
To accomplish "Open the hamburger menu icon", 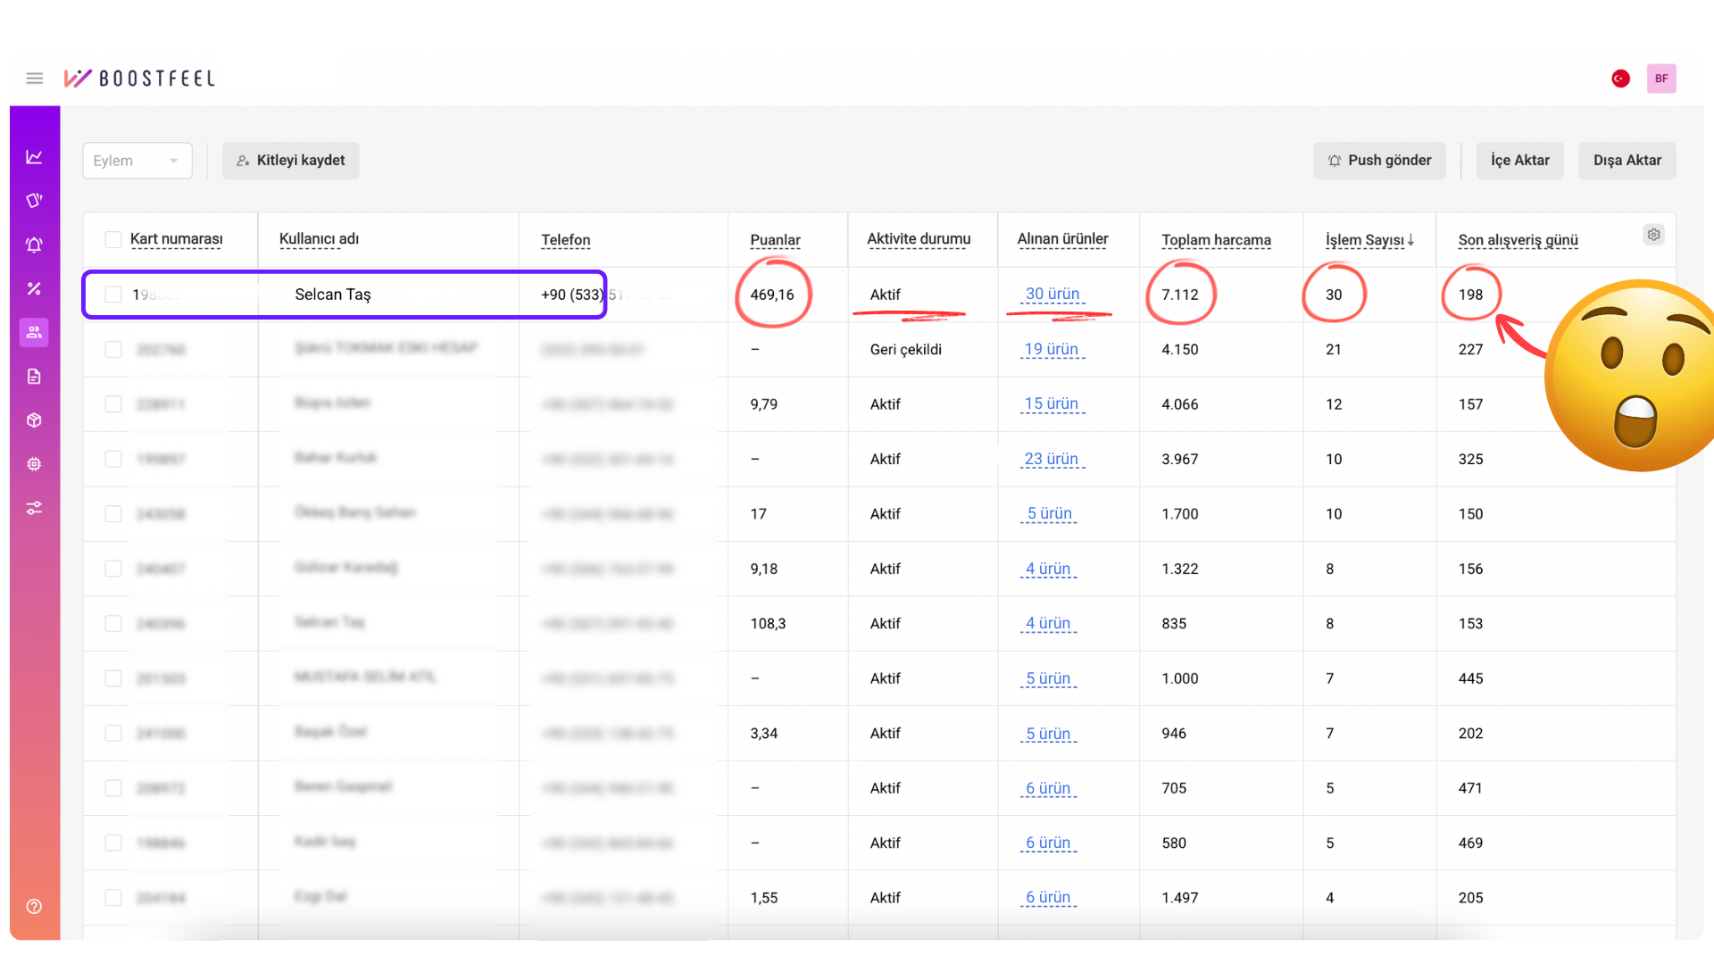I will tap(34, 79).
